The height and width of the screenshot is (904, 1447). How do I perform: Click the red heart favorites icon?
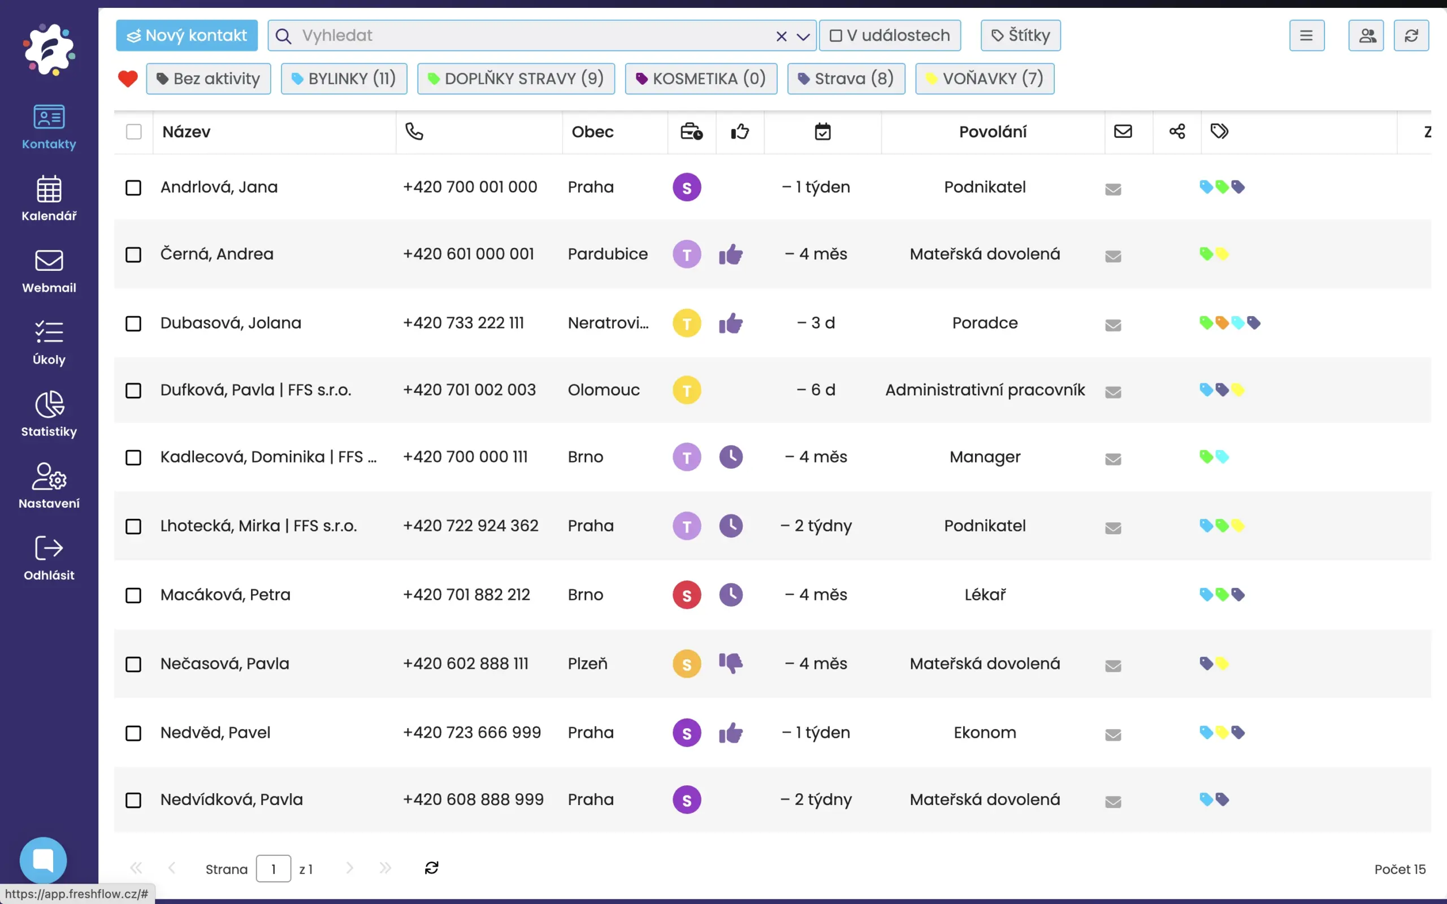pos(128,79)
